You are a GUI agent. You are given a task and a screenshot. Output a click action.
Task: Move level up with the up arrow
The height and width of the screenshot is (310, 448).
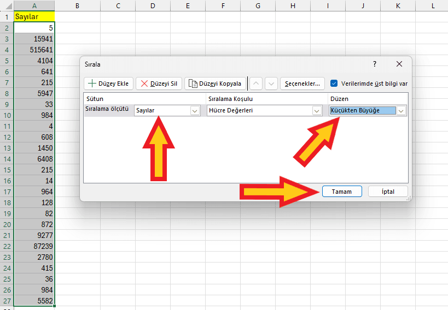256,84
